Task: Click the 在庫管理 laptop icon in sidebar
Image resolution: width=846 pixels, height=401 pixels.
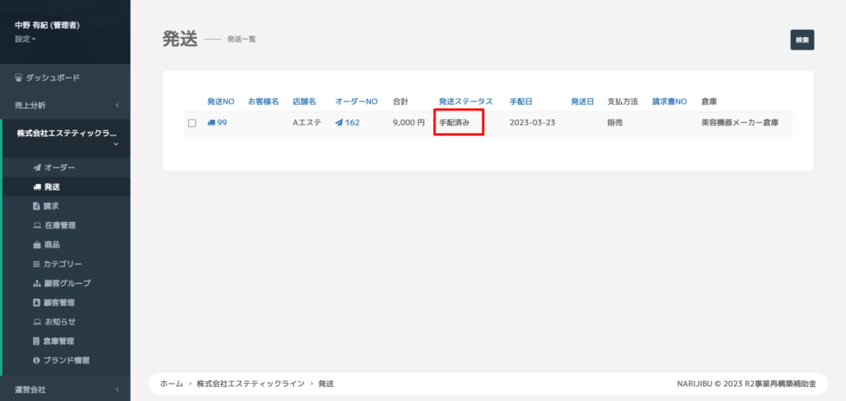Action: [36, 225]
